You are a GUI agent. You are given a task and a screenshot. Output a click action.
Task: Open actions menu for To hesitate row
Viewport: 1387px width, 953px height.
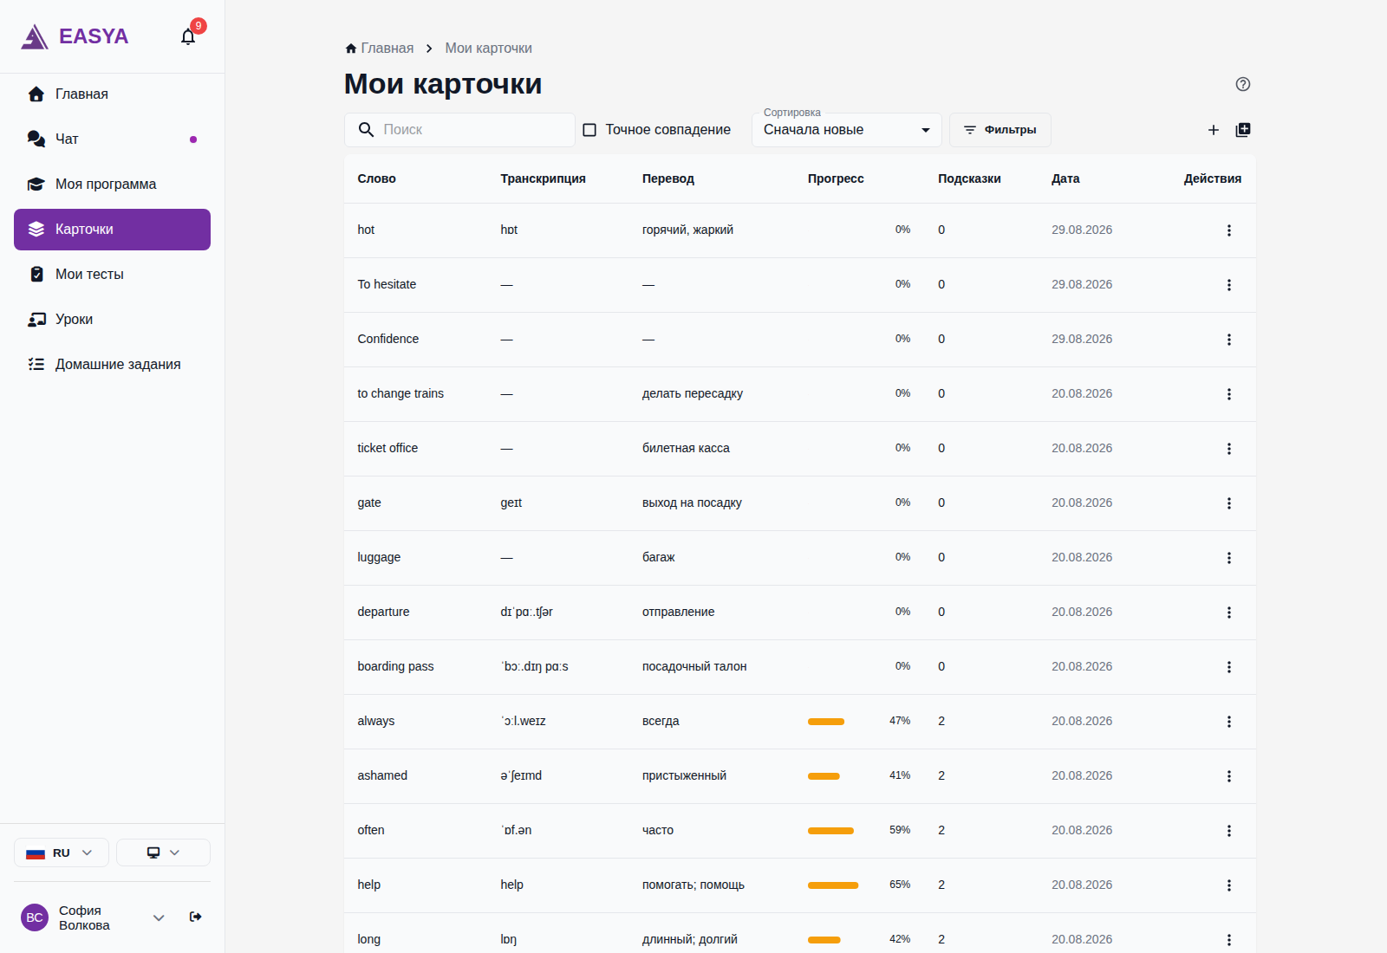pos(1229,285)
